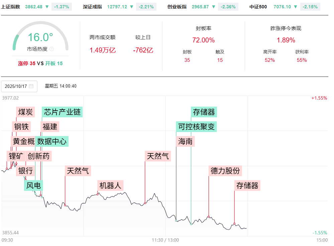The height and width of the screenshot is (246, 334).
Task: Click the 芯片产业链 chart label
Action: [62, 112]
